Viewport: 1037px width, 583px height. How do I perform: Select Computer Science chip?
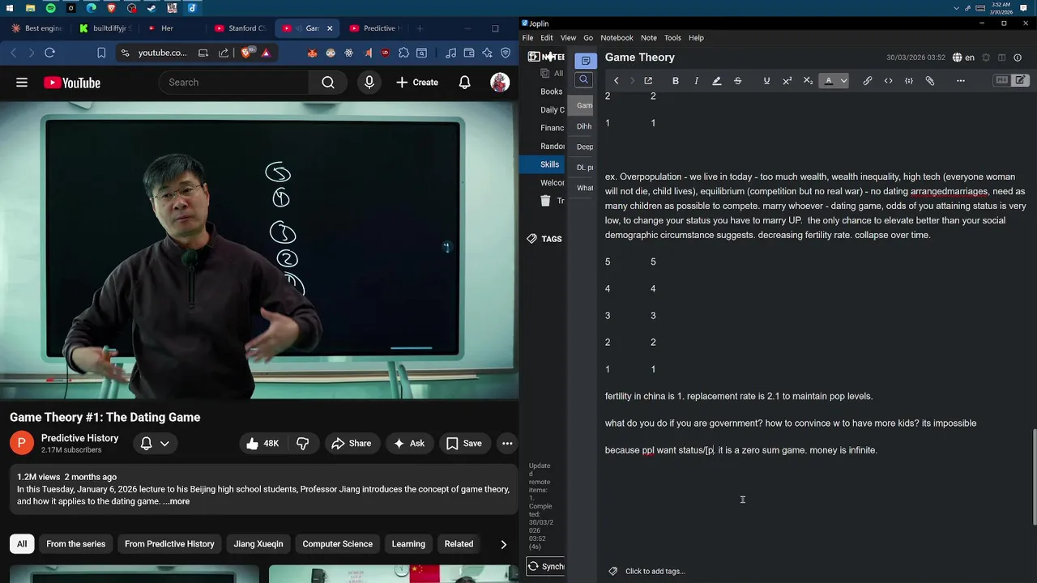click(338, 544)
